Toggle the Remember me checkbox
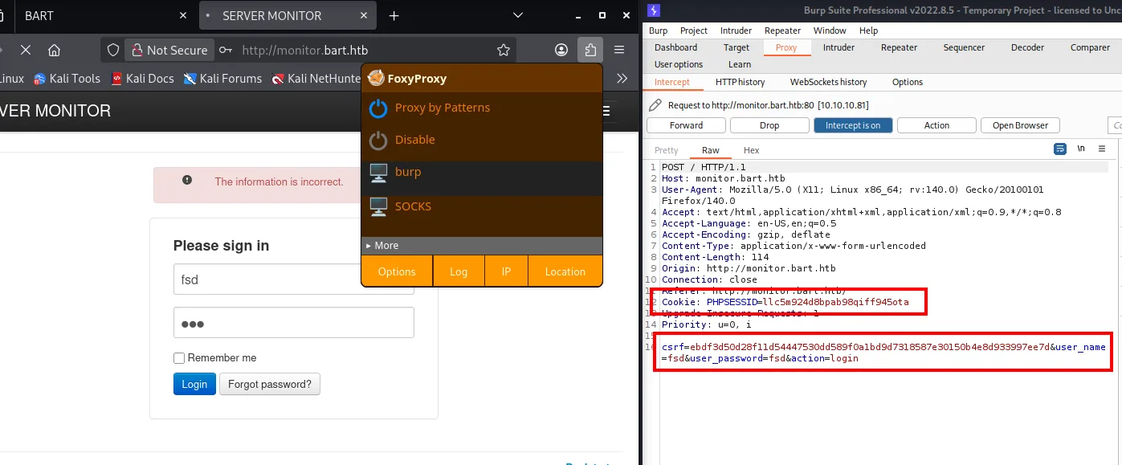 coord(179,358)
